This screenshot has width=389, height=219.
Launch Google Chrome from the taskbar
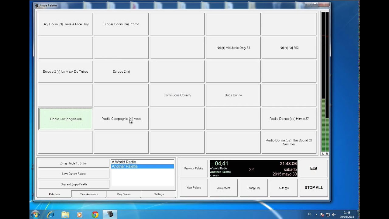pos(95,214)
